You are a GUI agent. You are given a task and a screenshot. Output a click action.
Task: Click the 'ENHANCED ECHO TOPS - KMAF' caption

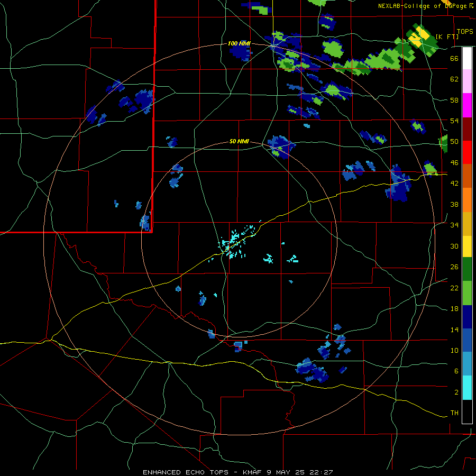click(202, 472)
